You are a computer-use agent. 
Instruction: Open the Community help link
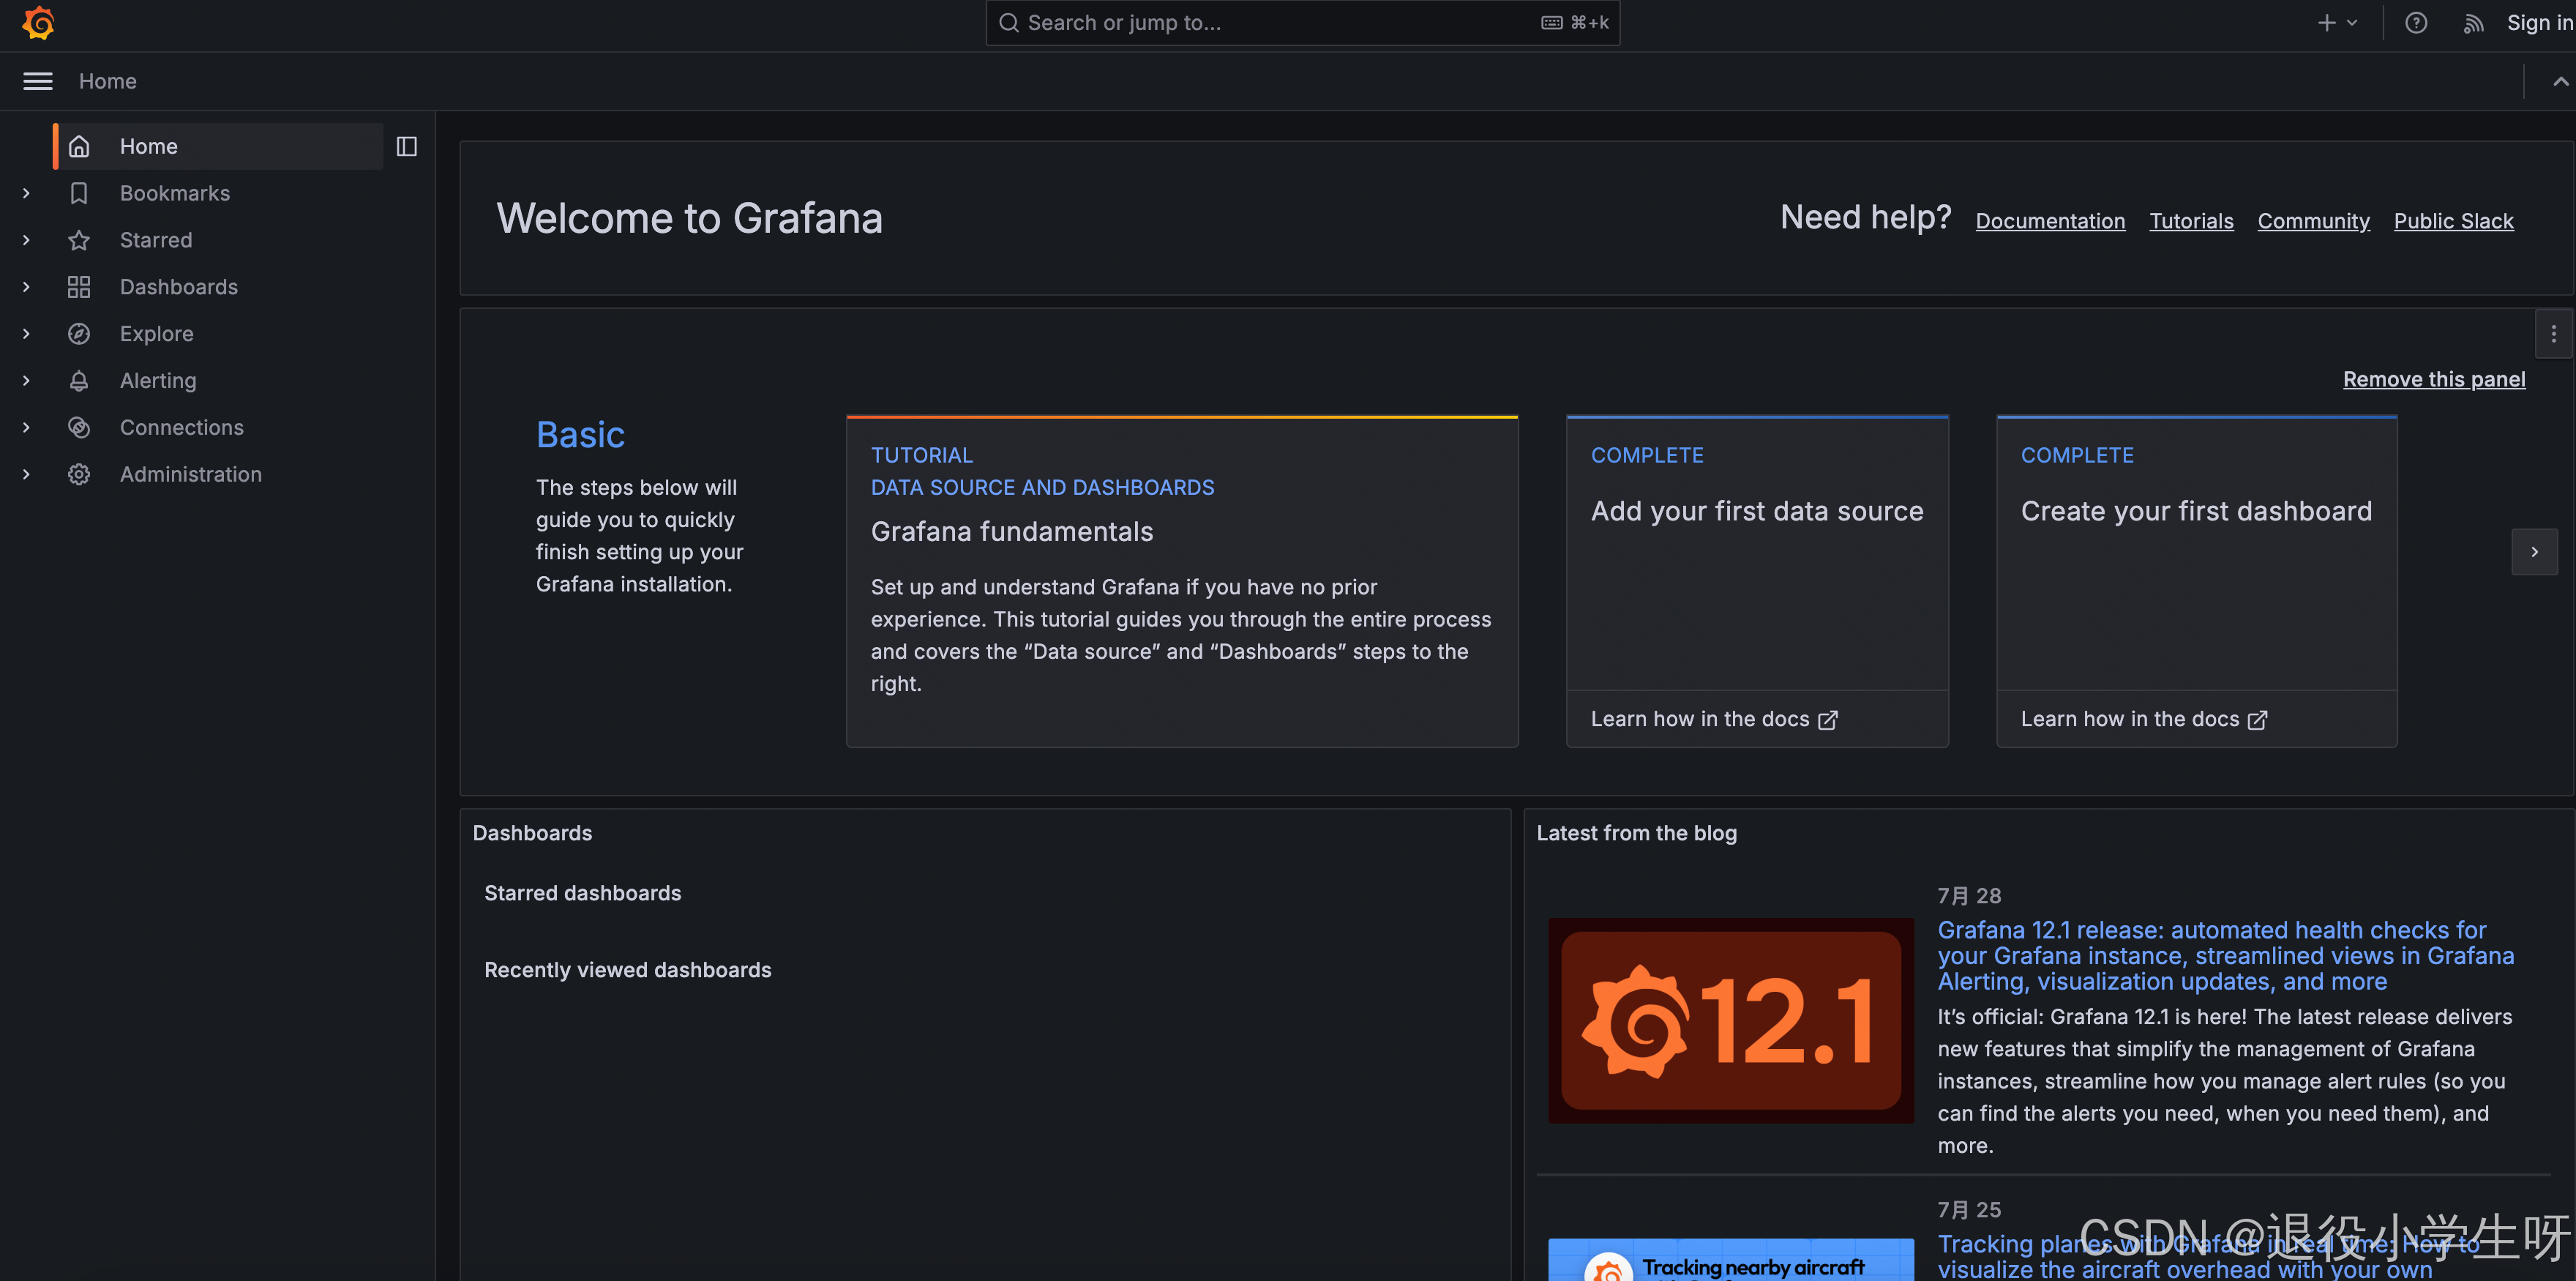[2313, 221]
